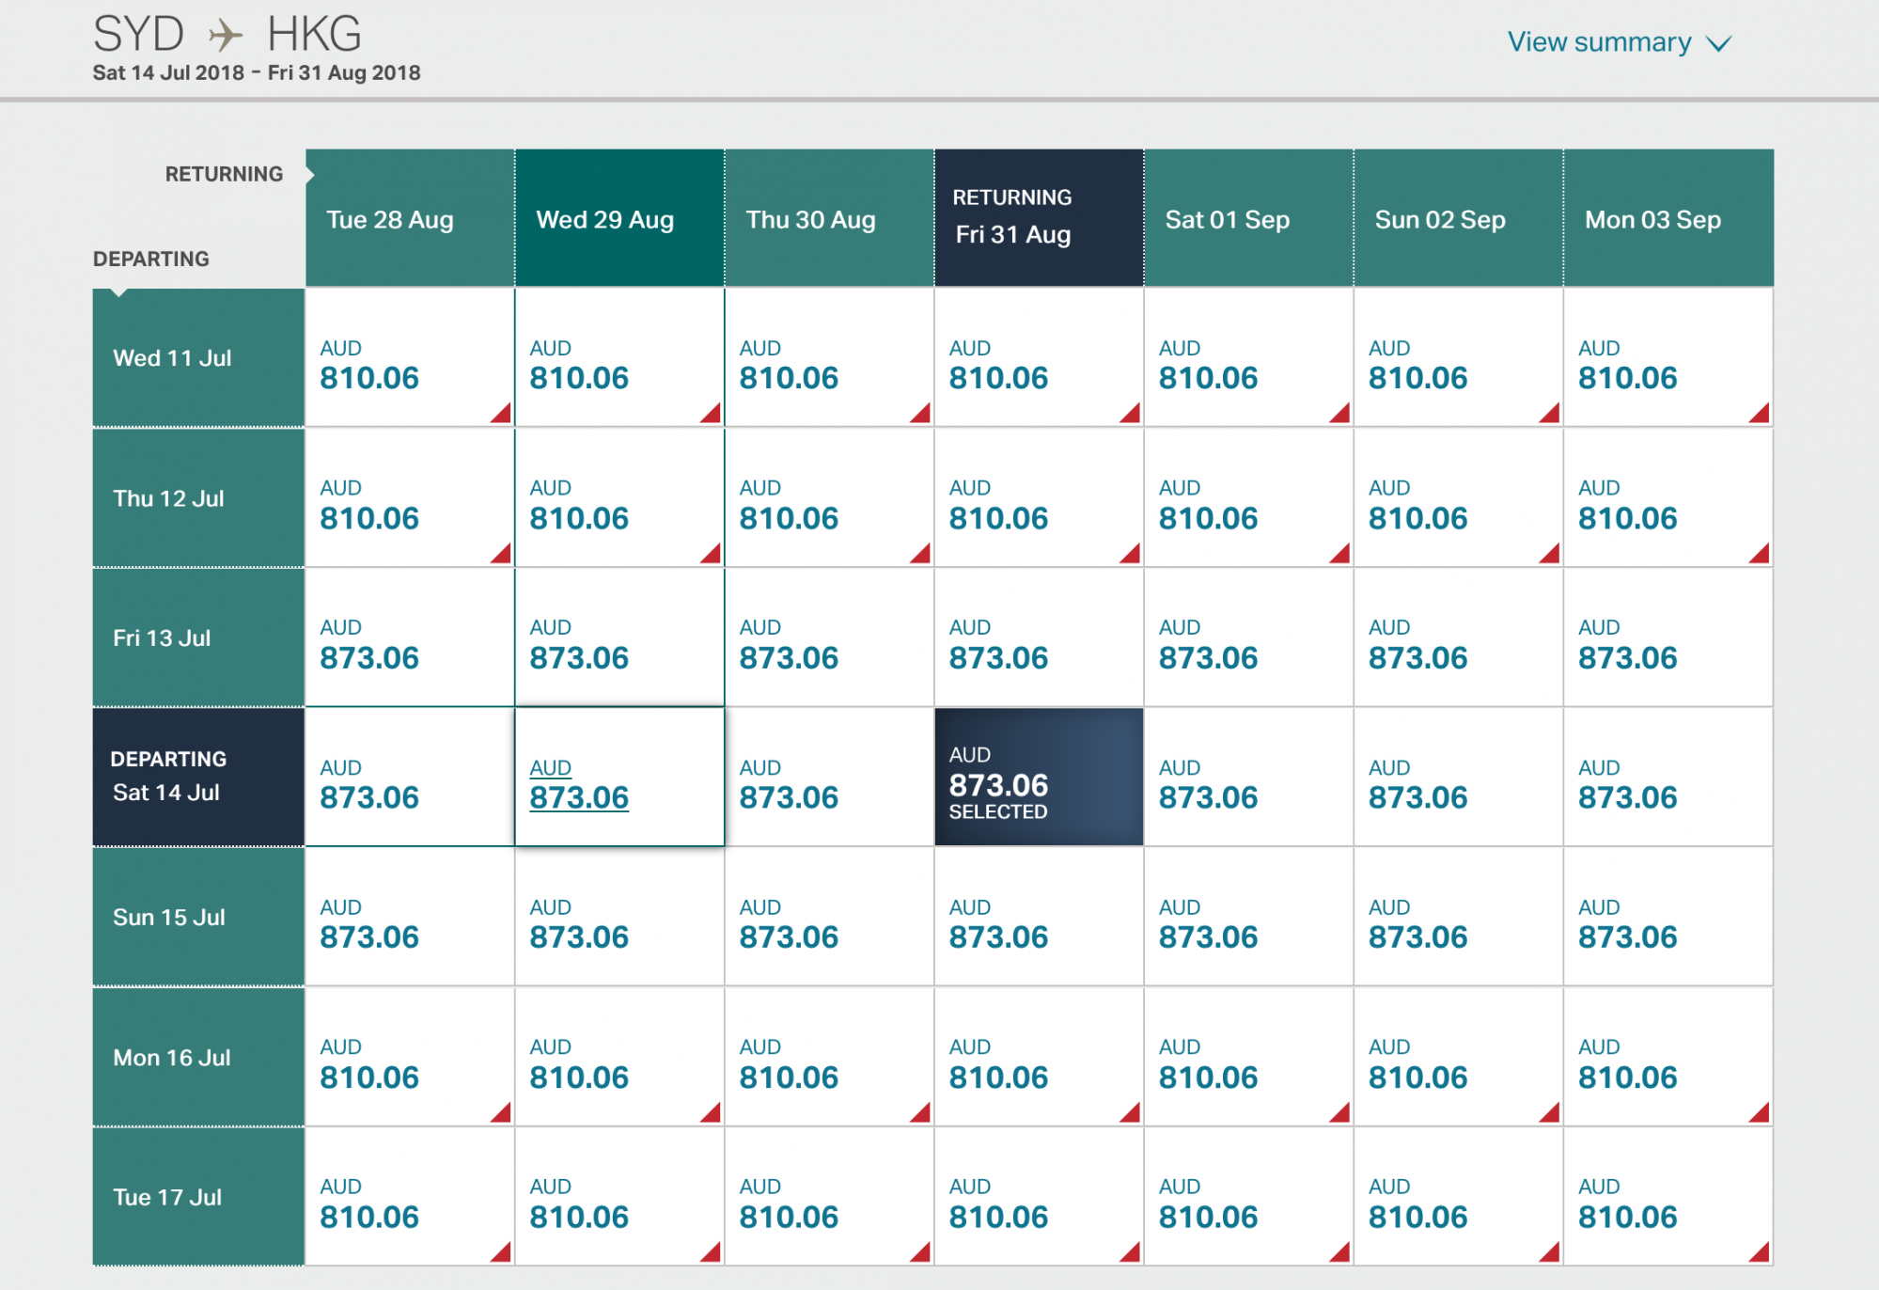Select the Tue 28 Aug returning column header
The height and width of the screenshot is (1290, 1879).
click(410, 218)
